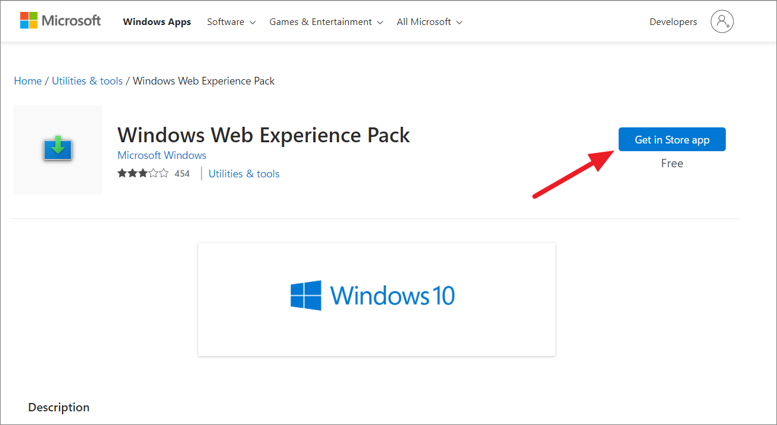Screen dimensions: 777x425
Task: Click the Description heading
Action: (58, 407)
